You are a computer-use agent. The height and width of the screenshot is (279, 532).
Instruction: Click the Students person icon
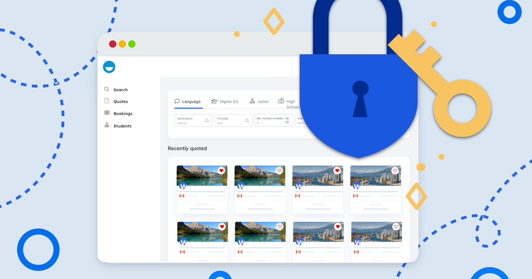107,125
